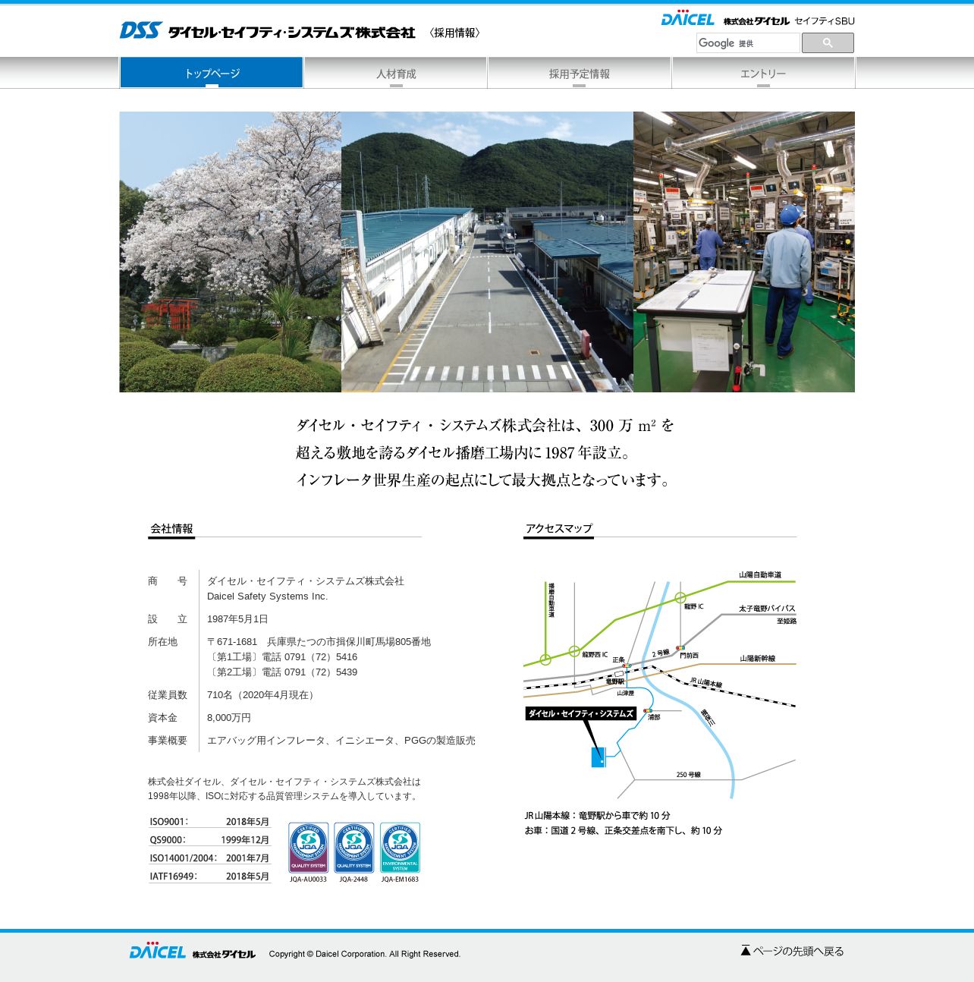Open the トップページ tab
Viewport: 974px width, 982px height.
pyautogui.click(x=212, y=73)
